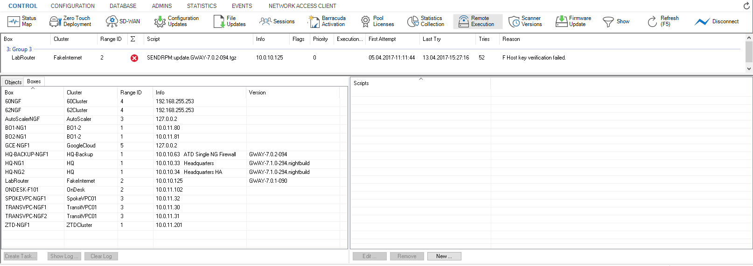The image size is (753, 266).
Task: Click the New script button
Action: 444,256
